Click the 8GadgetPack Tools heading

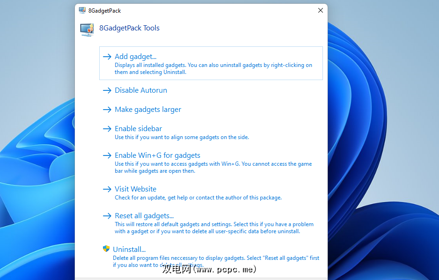point(129,28)
